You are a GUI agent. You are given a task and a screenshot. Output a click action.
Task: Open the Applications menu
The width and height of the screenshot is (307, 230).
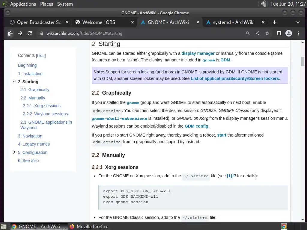coord(23,4)
